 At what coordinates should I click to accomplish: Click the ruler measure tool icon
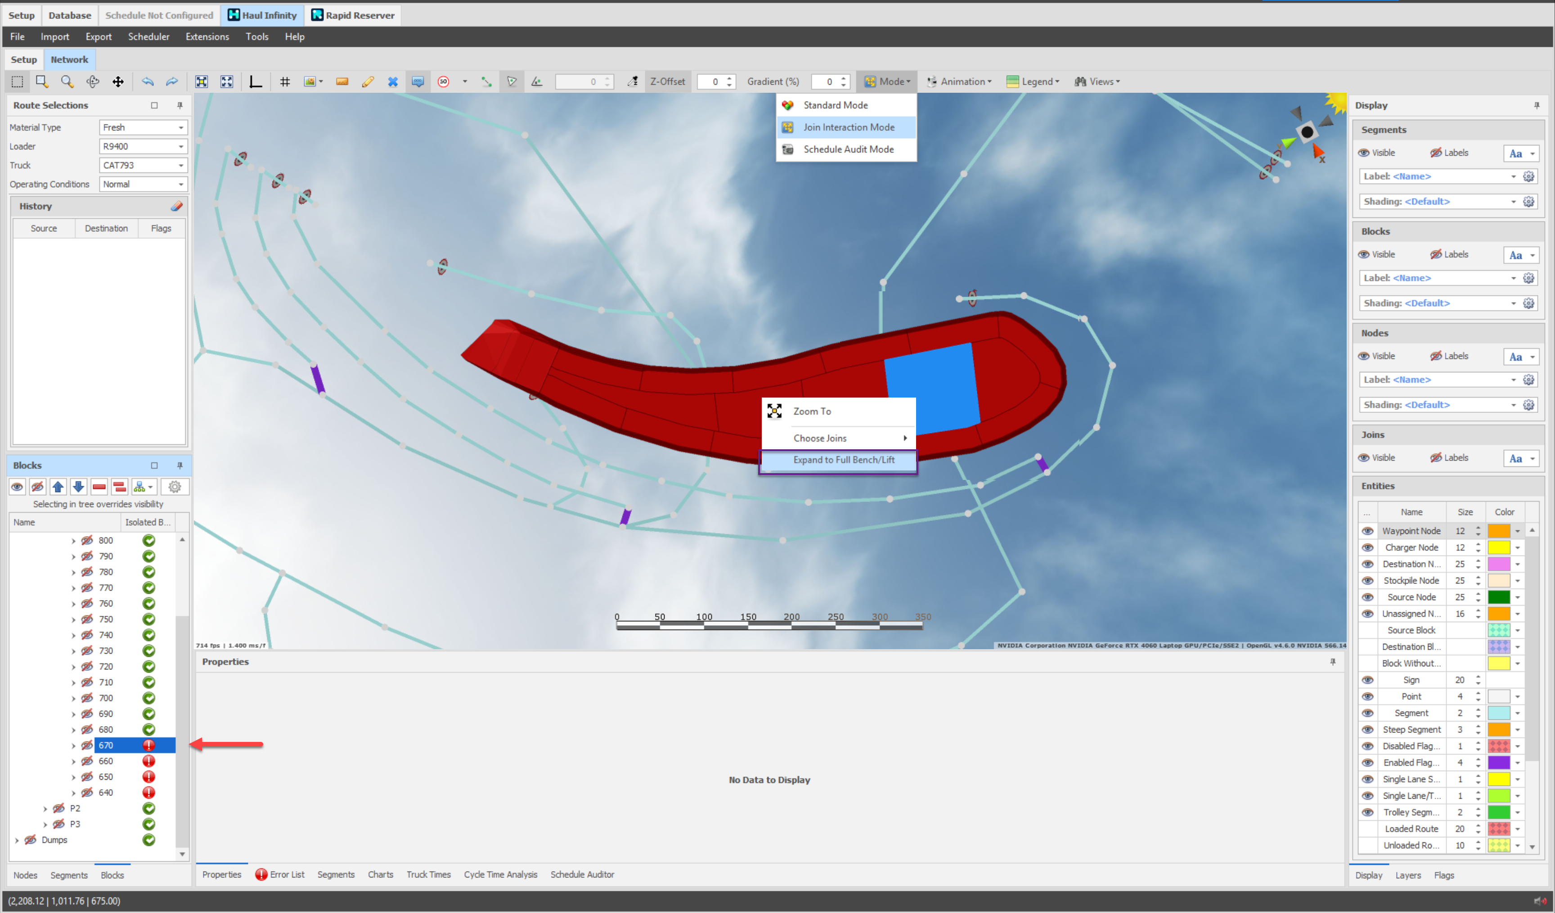coord(342,81)
